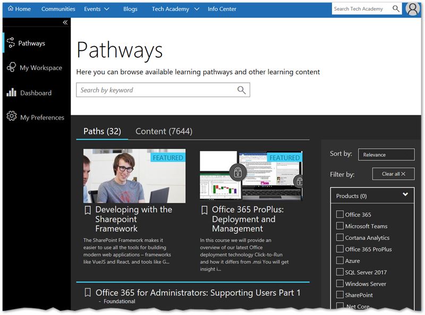Open My Workspace from the sidebar
425x315 pixels.
click(41, 68)
